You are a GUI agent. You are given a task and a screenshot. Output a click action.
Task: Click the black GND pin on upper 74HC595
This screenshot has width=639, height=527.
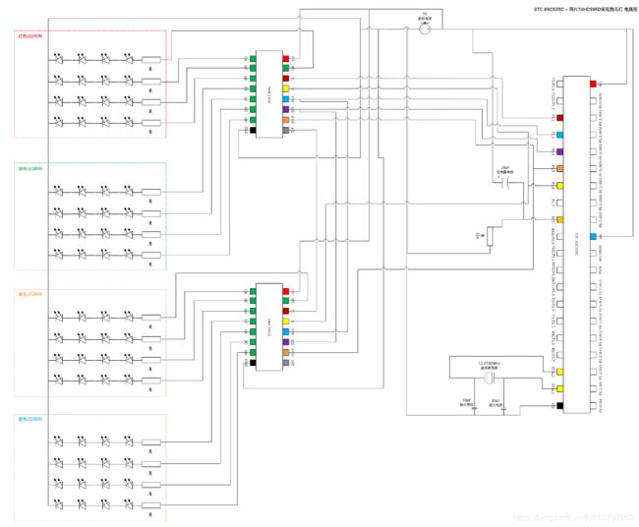pyautogui.click(x=253, y=130)
